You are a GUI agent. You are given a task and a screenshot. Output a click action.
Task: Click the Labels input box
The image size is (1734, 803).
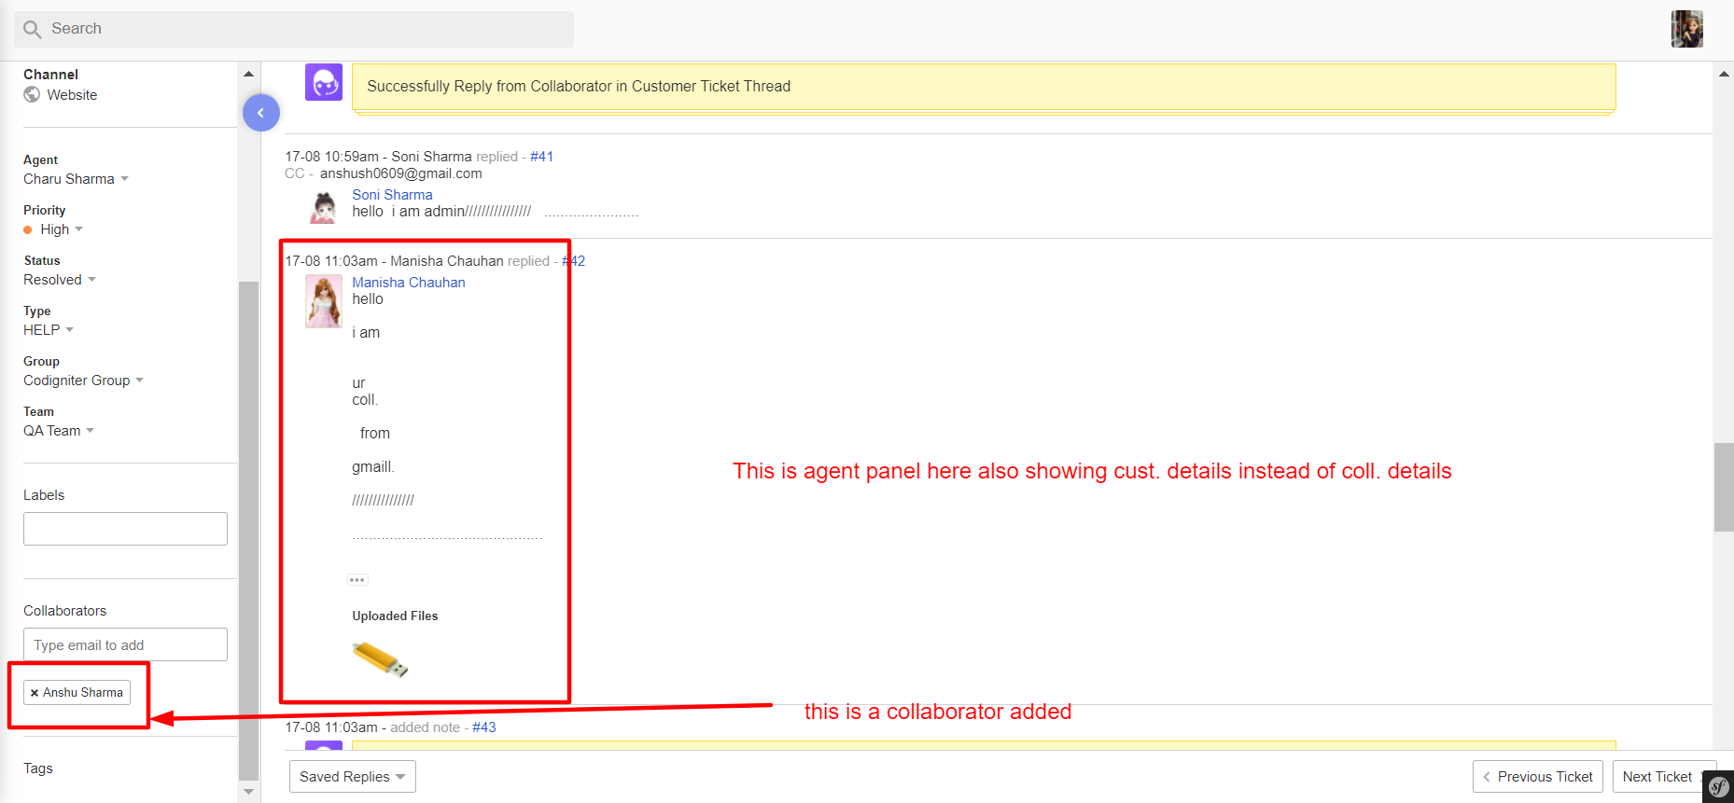coord(125,529)
